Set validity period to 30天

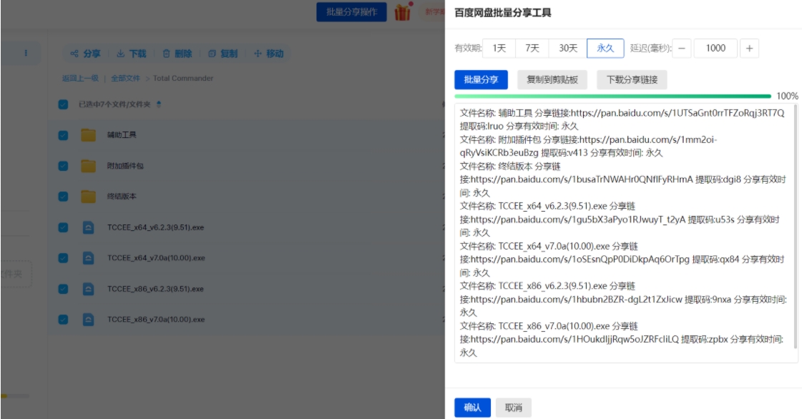568,48
